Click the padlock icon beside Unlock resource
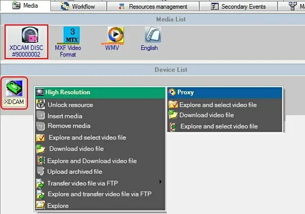Image resolution: width=305 pixels, height=214 pixels. [x=40, y=105]
